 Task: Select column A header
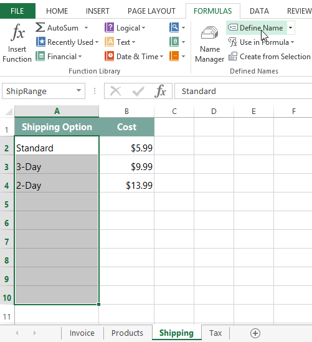click(x=57, y=112)
